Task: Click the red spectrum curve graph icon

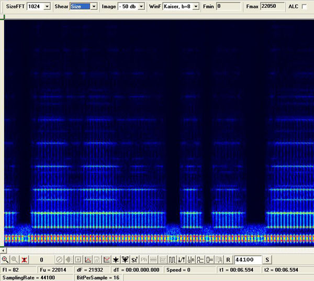Action: (107, 260)
